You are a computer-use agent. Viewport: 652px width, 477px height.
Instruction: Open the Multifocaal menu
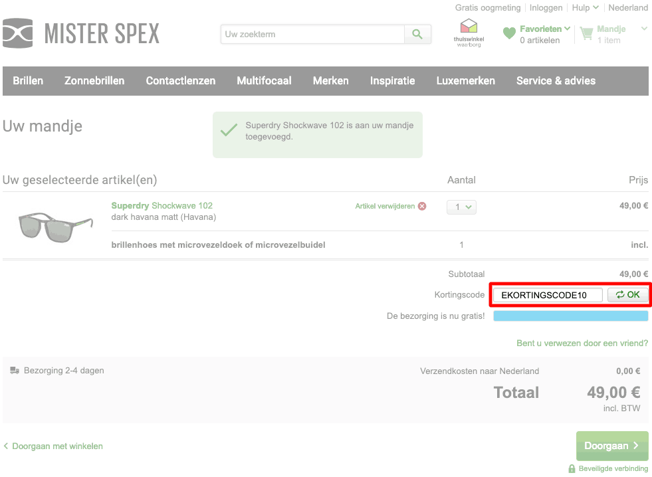264,80
